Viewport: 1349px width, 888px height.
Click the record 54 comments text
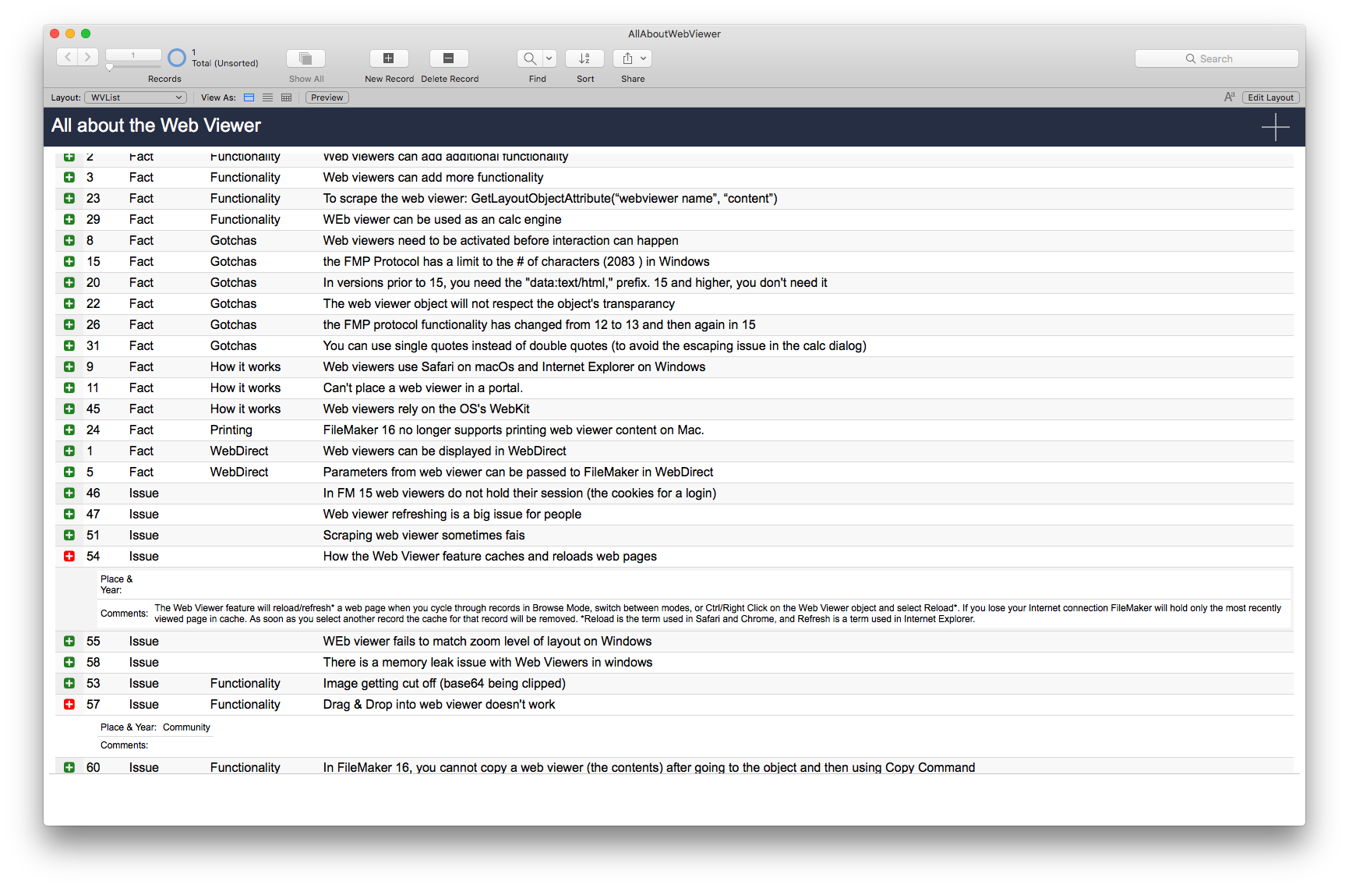pyautogui.click(x=717, y=614)
